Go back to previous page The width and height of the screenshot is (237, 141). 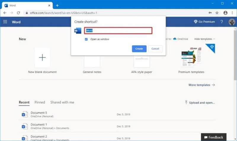[5, 13]
